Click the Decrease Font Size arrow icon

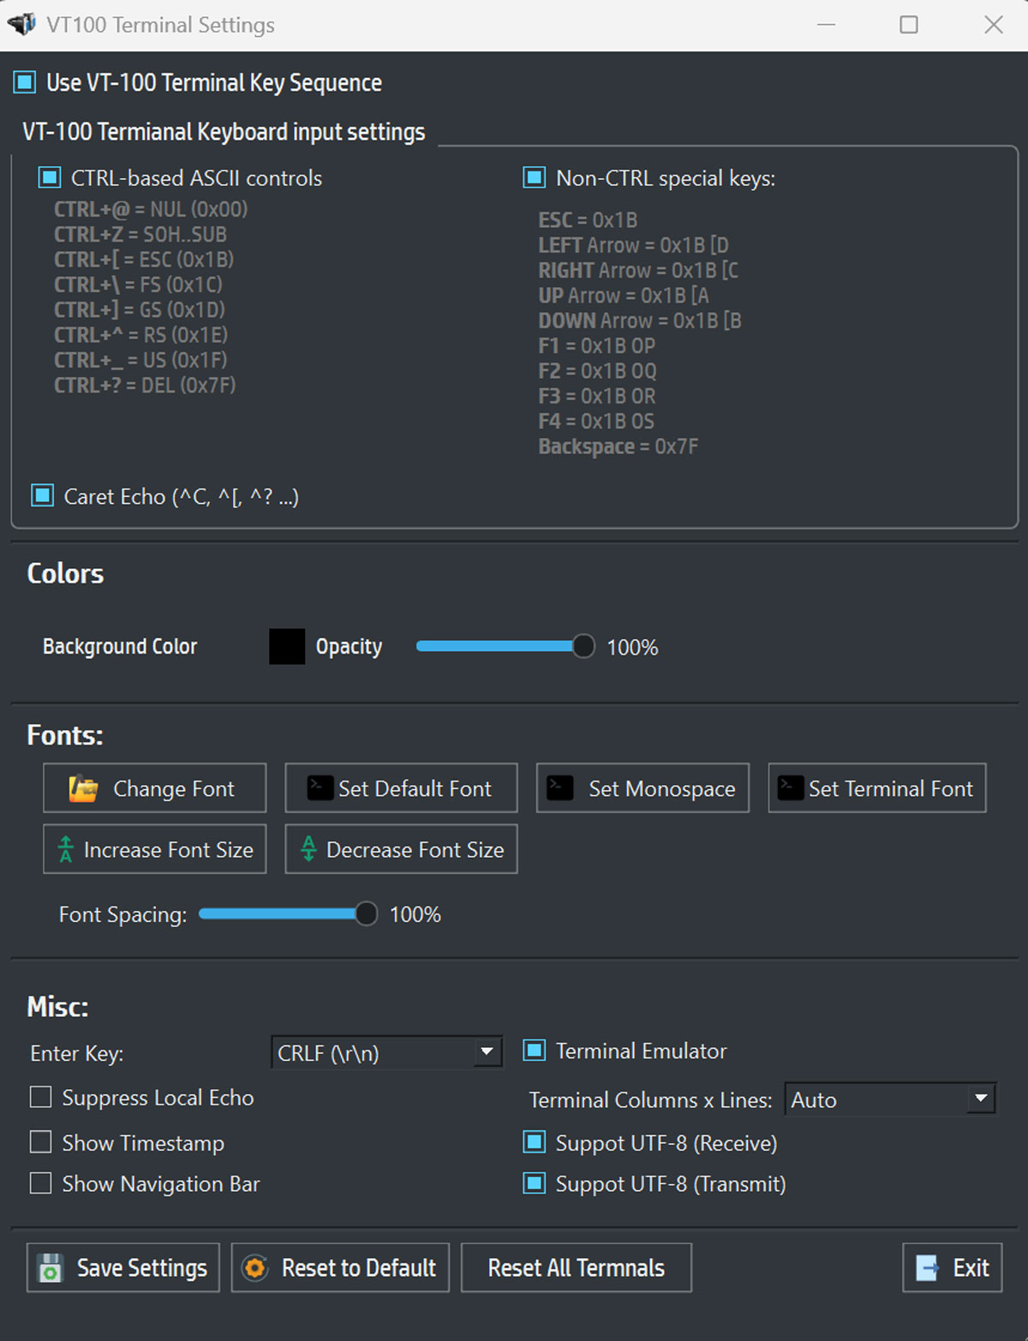tap(308, 849)
